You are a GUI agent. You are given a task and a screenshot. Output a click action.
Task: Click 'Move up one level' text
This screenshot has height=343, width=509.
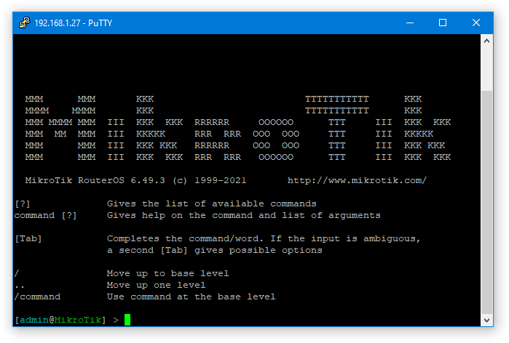(x=156, y=286)
